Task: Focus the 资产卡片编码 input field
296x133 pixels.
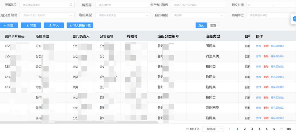Action: tap(198, 5)
